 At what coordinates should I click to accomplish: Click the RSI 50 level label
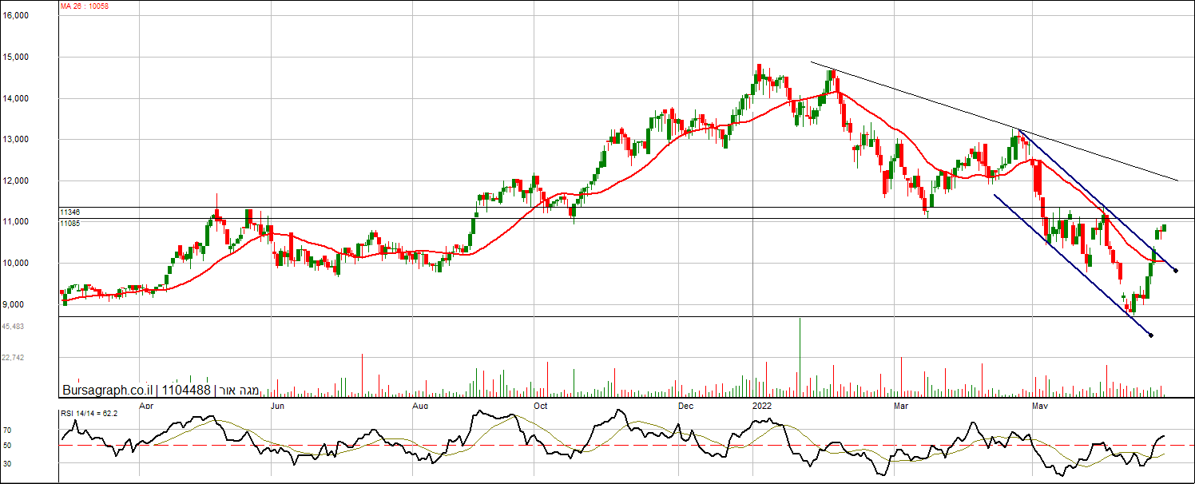[6, 445]
